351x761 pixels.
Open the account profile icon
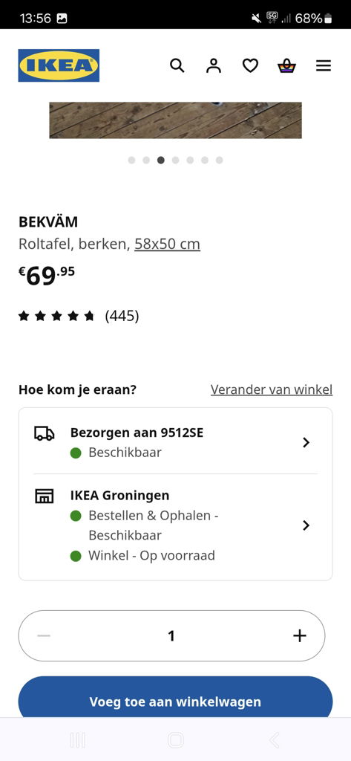pyautogui.click(x=213, y=65)
